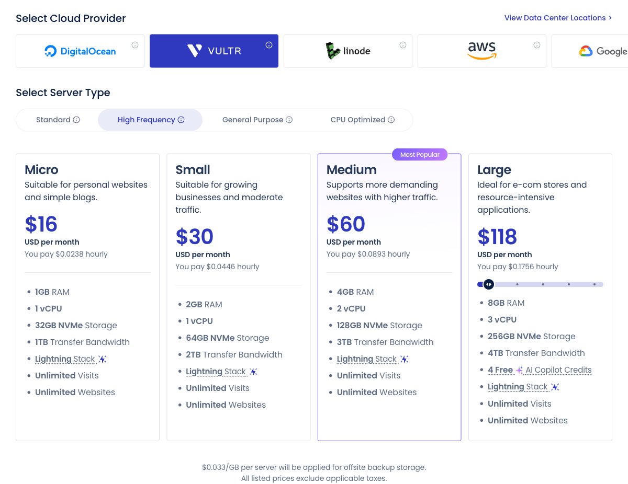
Task: Choose AWS as cloud provider
Action: click(x=482, y=51)
